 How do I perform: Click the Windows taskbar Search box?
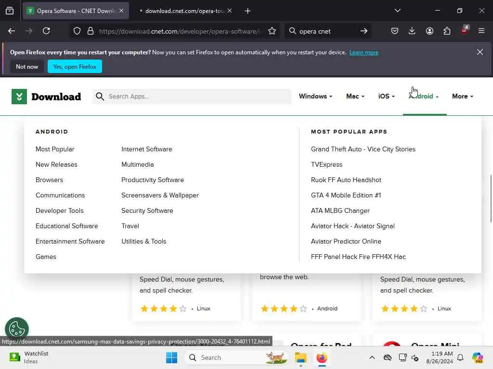[236, 357]
